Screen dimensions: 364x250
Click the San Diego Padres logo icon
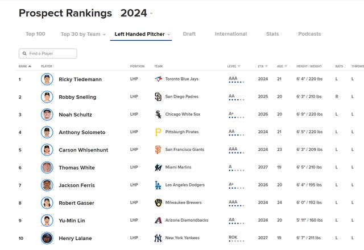(x=158, y=97)
